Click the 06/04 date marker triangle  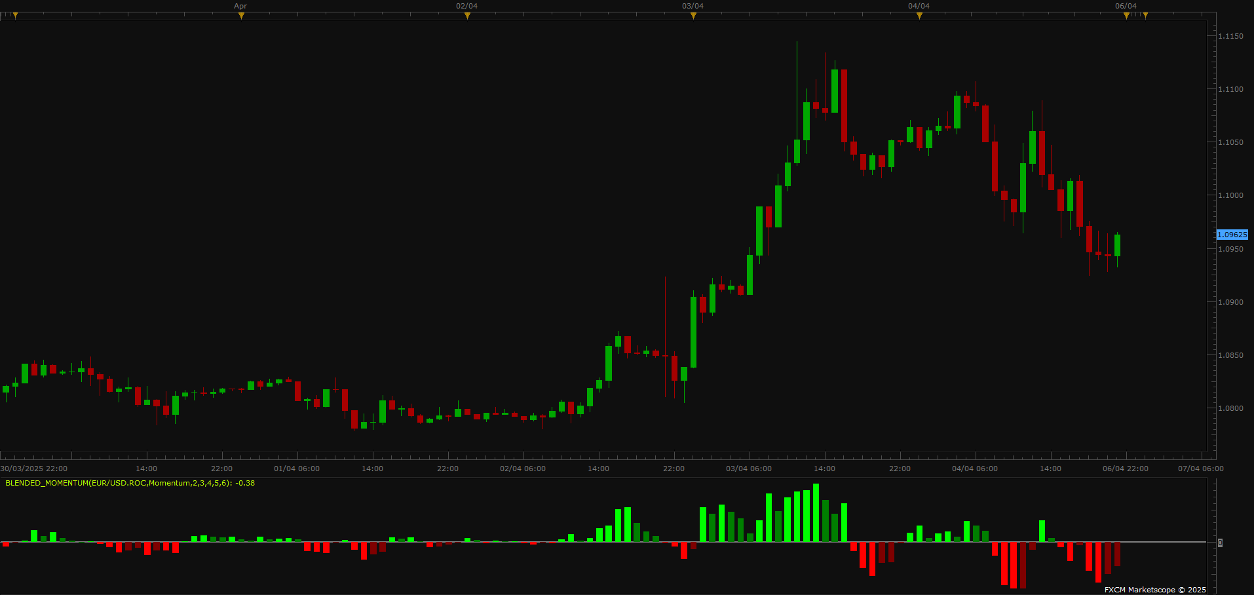point(1126,16)
